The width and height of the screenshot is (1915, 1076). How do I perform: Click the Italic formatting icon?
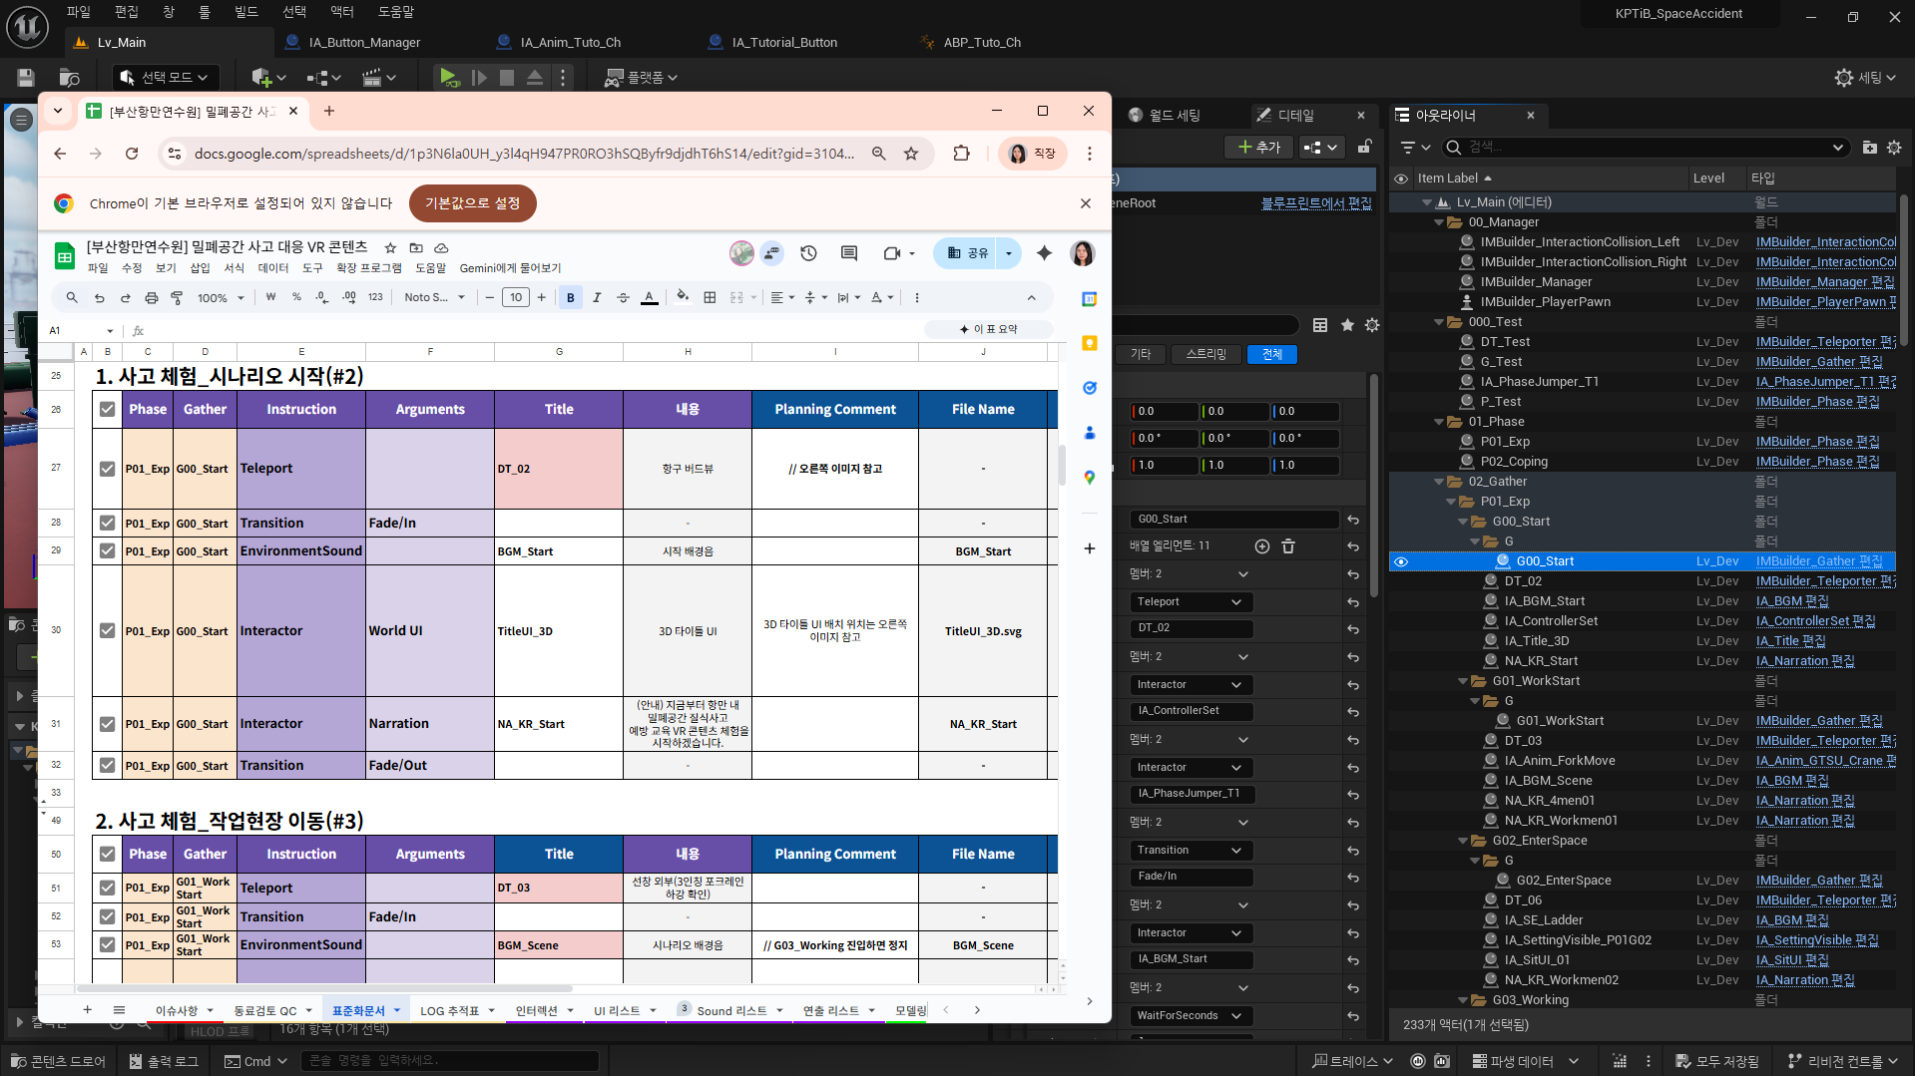click(597, 297)
